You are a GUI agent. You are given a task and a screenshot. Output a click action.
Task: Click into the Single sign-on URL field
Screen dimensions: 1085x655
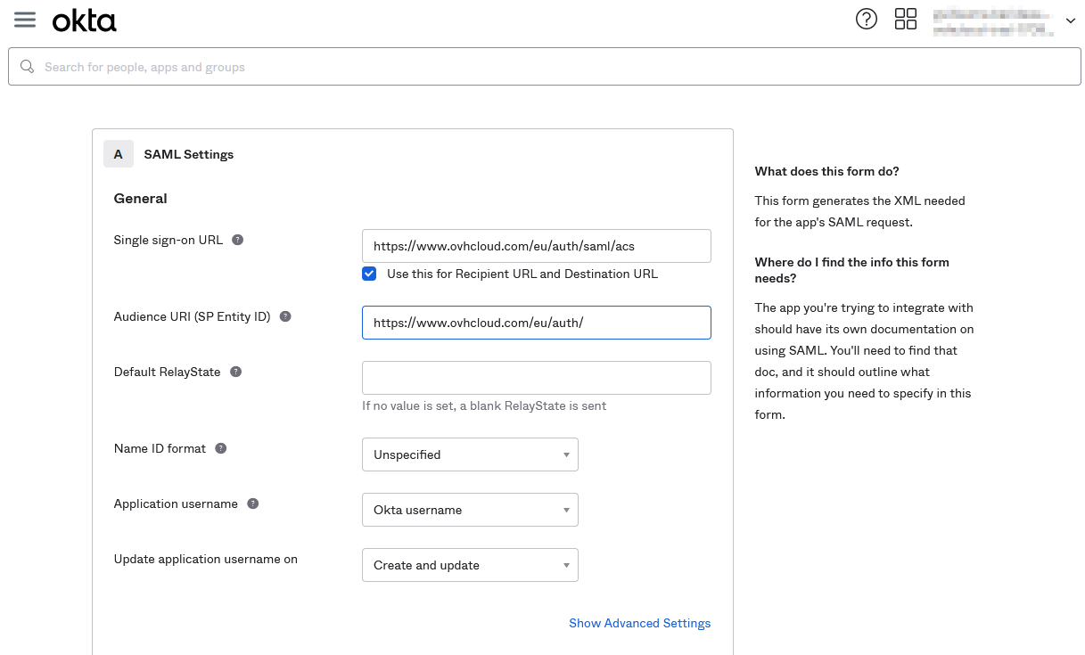(x=536, y=245)
